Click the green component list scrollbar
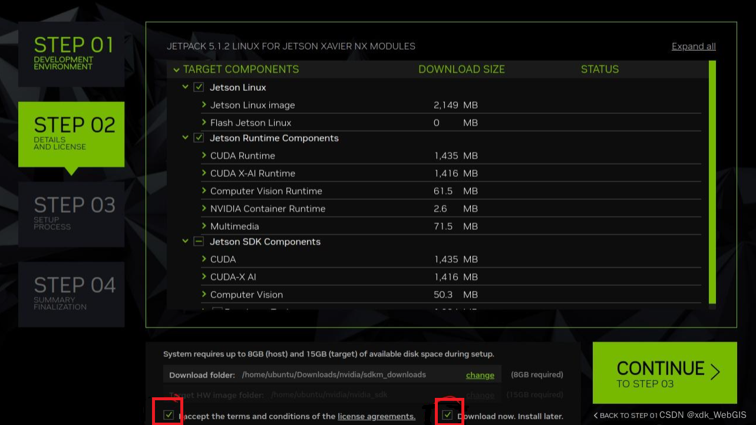Image resolution: width=756 pixels, height=425 pixels. [712, 182]
